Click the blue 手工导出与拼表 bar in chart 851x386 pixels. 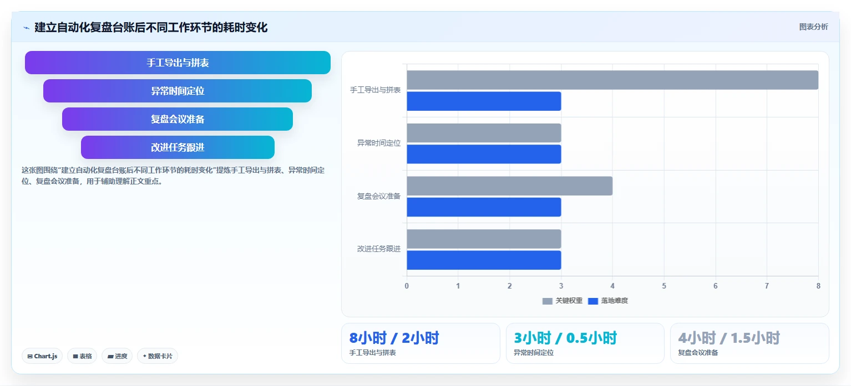pyautogui.click(x=484, y=101)
